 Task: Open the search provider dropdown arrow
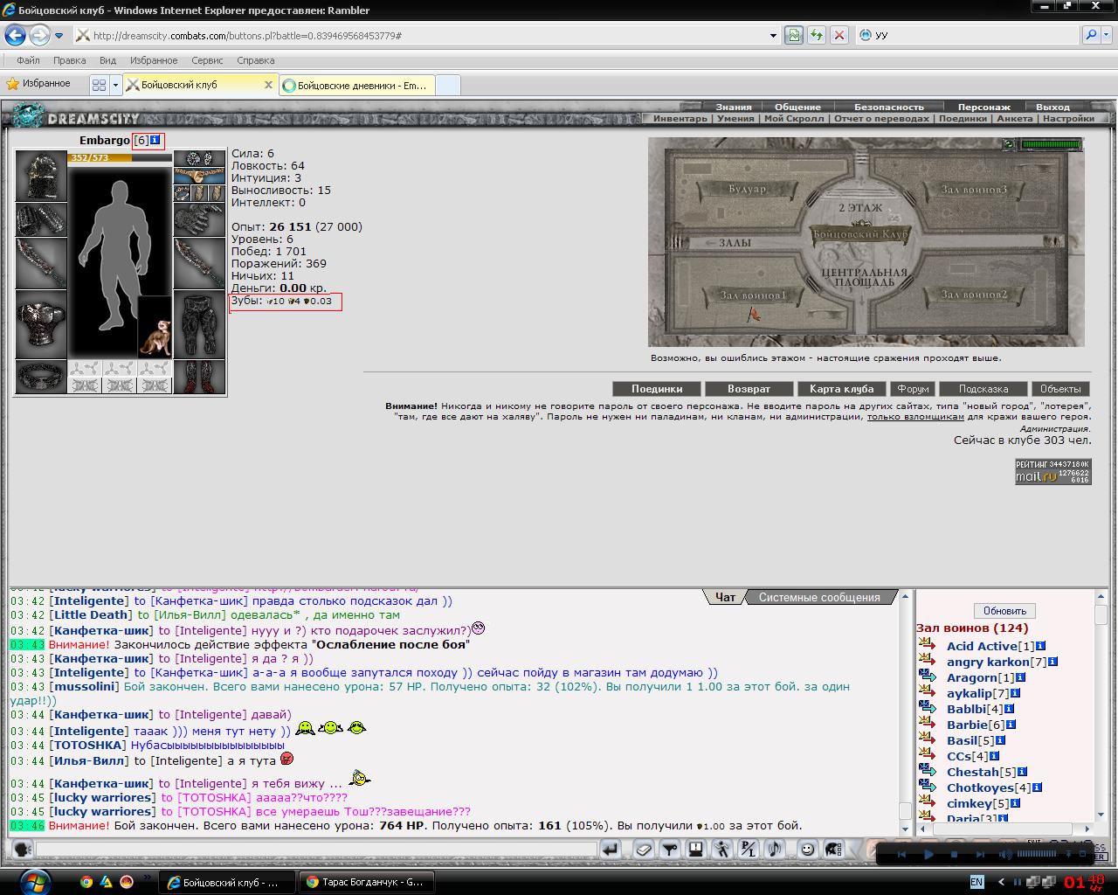tap(1107, 36)
